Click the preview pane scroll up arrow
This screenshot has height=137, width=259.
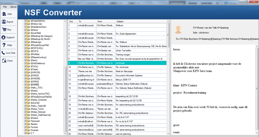point(257,46)
